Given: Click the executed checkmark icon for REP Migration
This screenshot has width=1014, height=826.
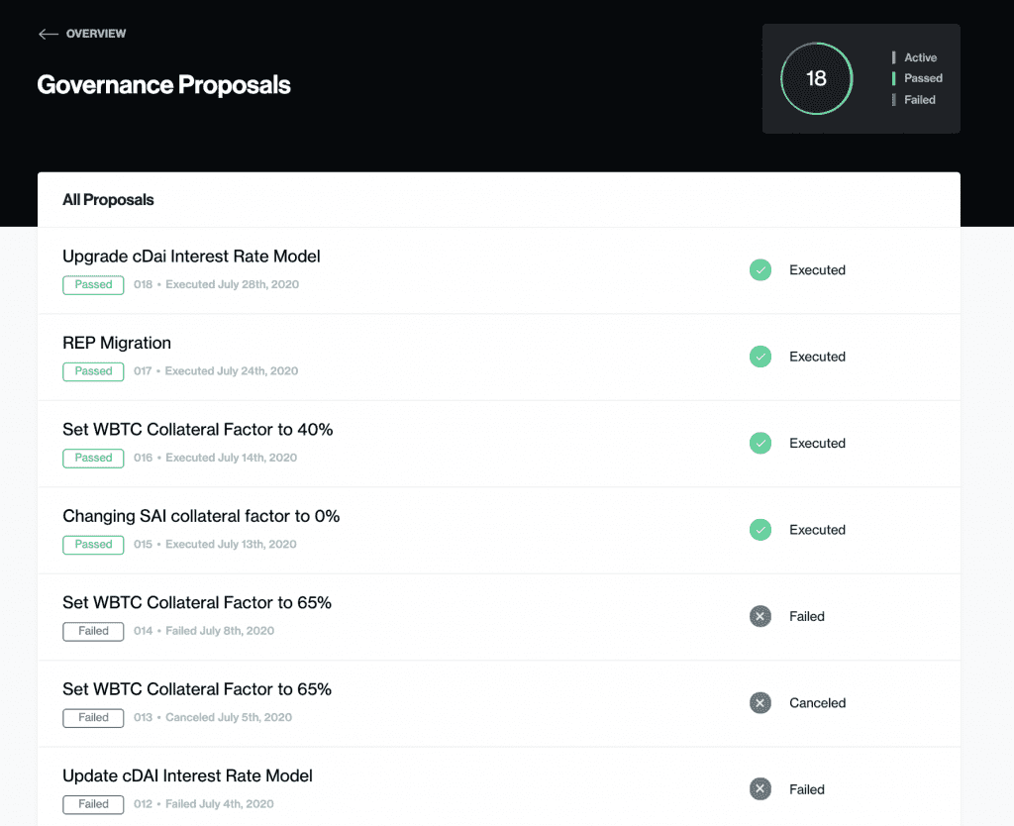Looking at the screenshot, I should [x=760, y=357].
